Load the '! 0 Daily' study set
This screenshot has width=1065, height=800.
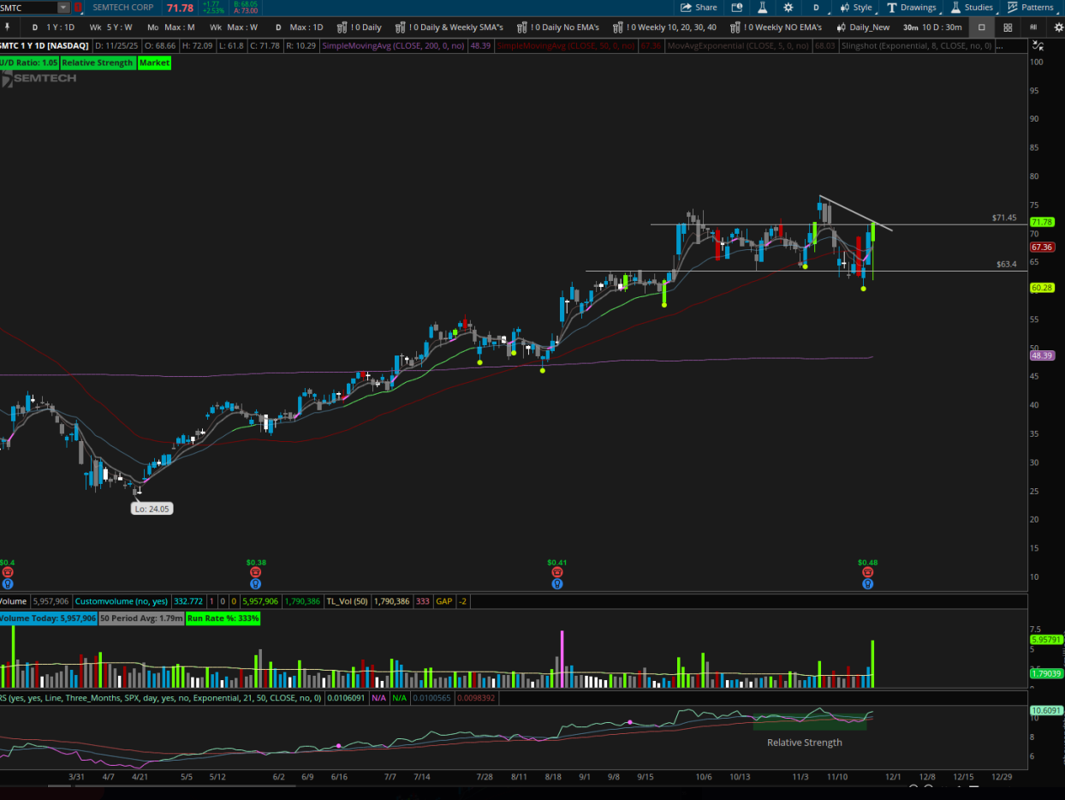360,27
